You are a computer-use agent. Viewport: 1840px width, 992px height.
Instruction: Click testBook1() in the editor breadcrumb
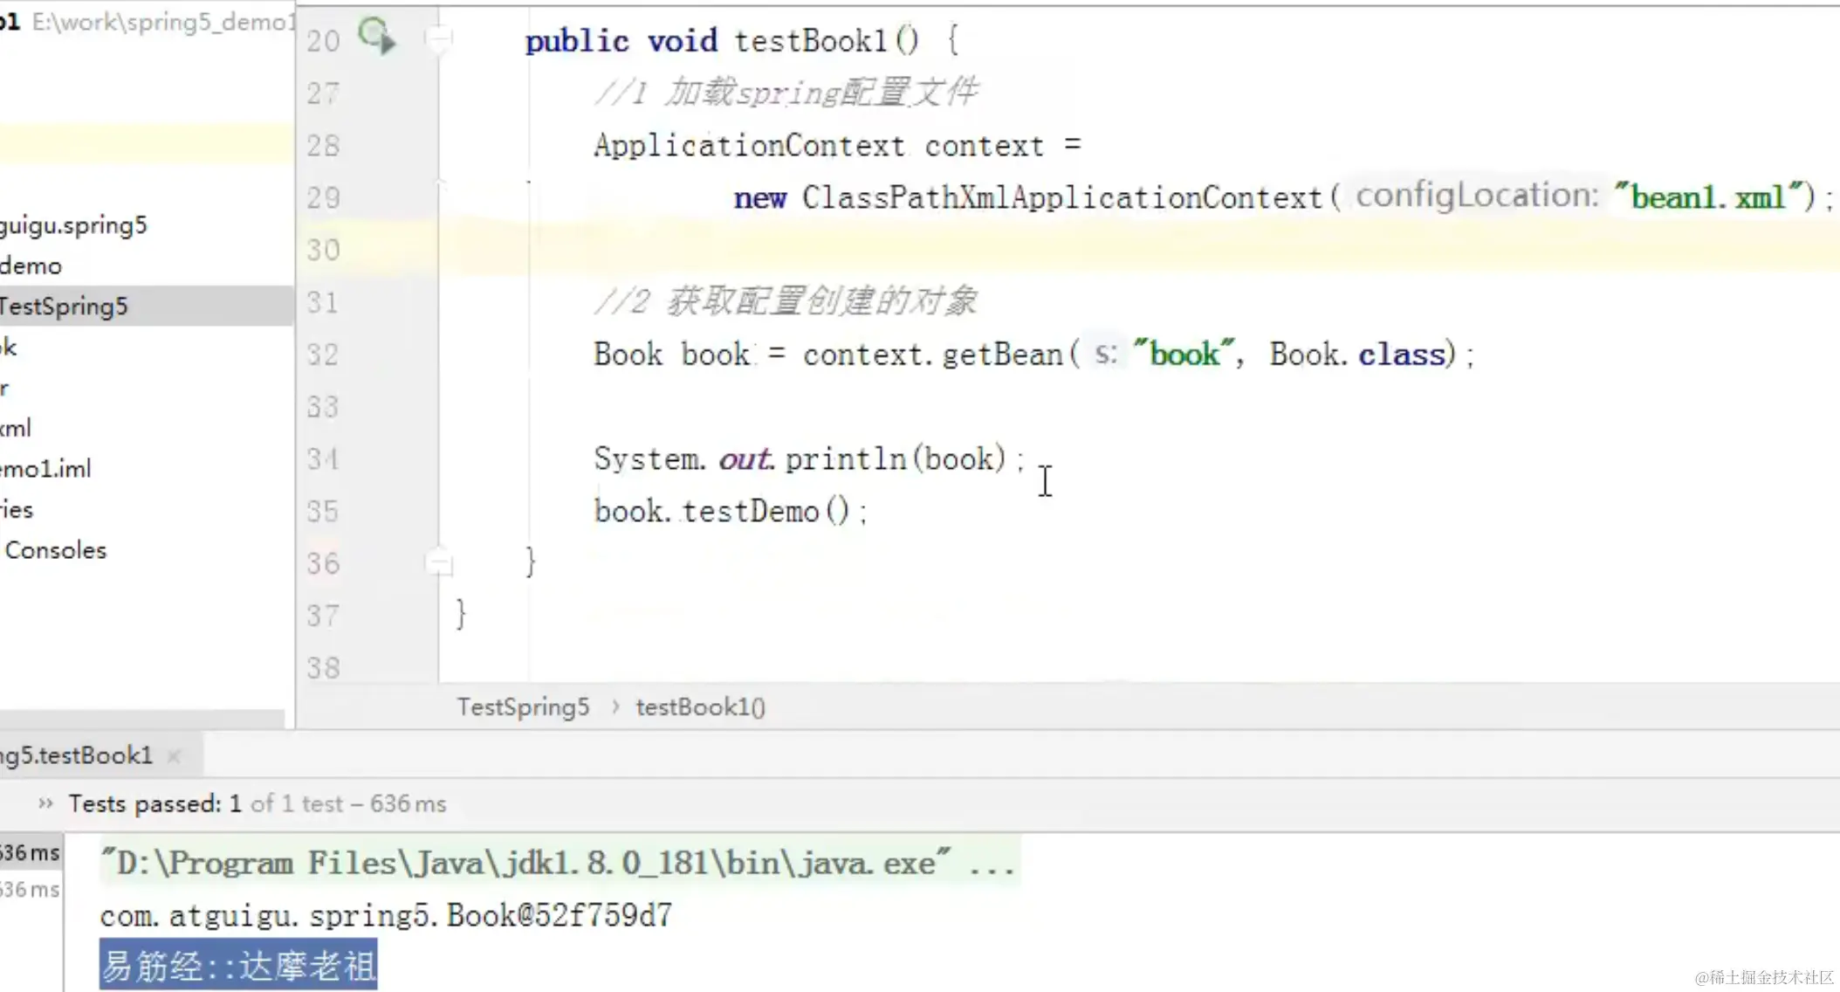700,707
